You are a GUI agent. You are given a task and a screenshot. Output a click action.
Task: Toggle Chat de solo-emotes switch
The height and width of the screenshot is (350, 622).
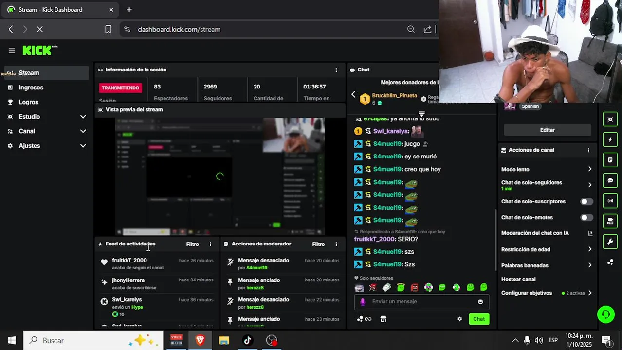click(586, 217)
